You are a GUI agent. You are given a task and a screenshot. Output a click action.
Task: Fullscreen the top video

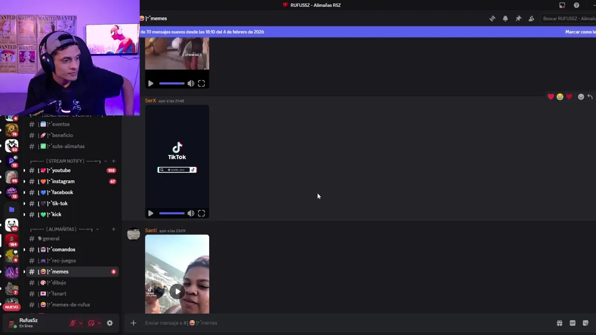pyautogui.click(x=201, y=84)
